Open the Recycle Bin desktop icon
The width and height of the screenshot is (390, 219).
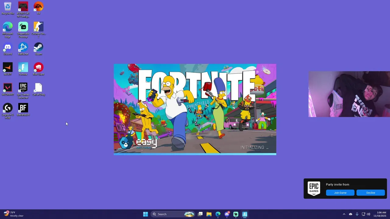coord(8,8)
